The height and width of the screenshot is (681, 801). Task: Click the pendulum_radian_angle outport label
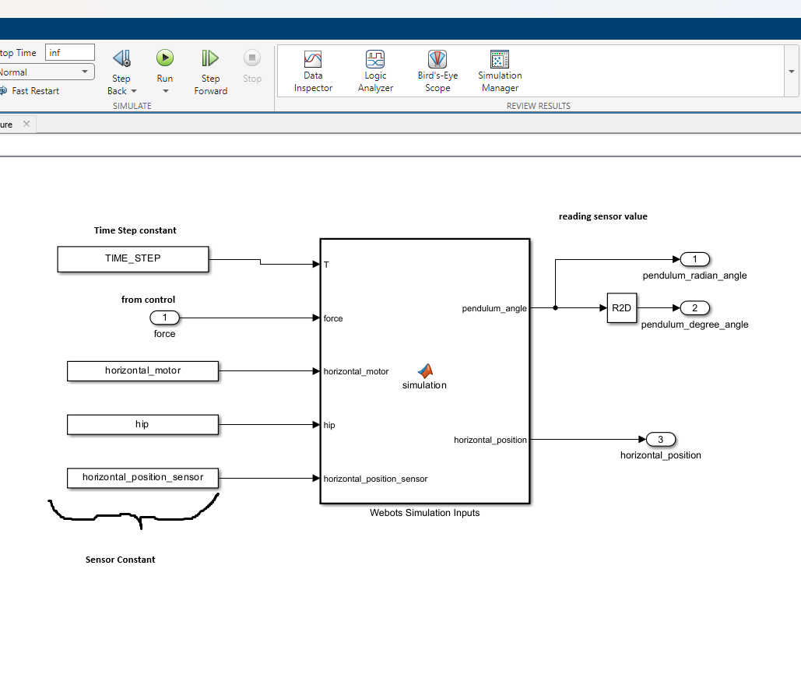point(694,276)
